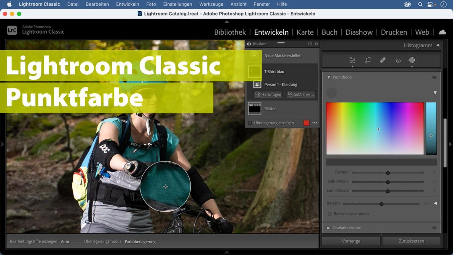Open the Ansicht menu
Screen dimensions: 453x255
(x=239, y=4)
